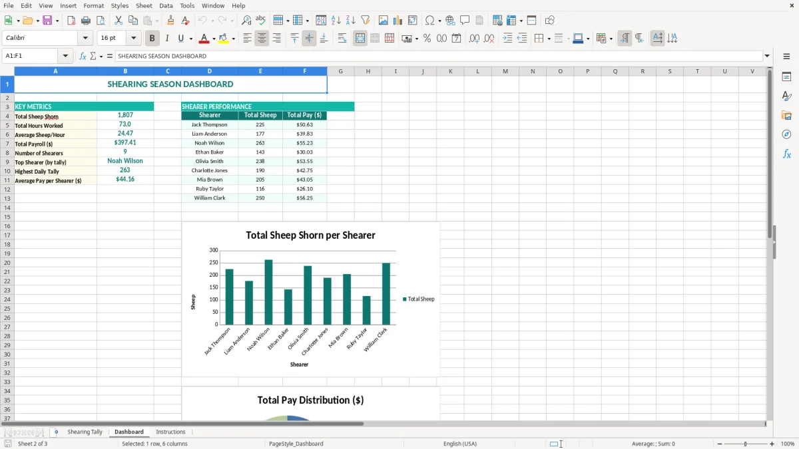The width and height of the screenshot is (799, 449).
Task: Click the formula input field
Action: [439, 56]
